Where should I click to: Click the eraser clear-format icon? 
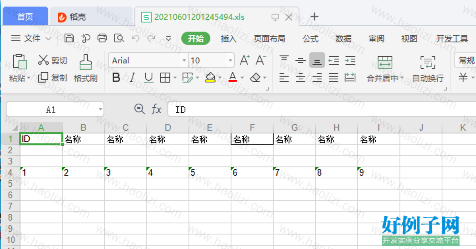click(255, 78)
